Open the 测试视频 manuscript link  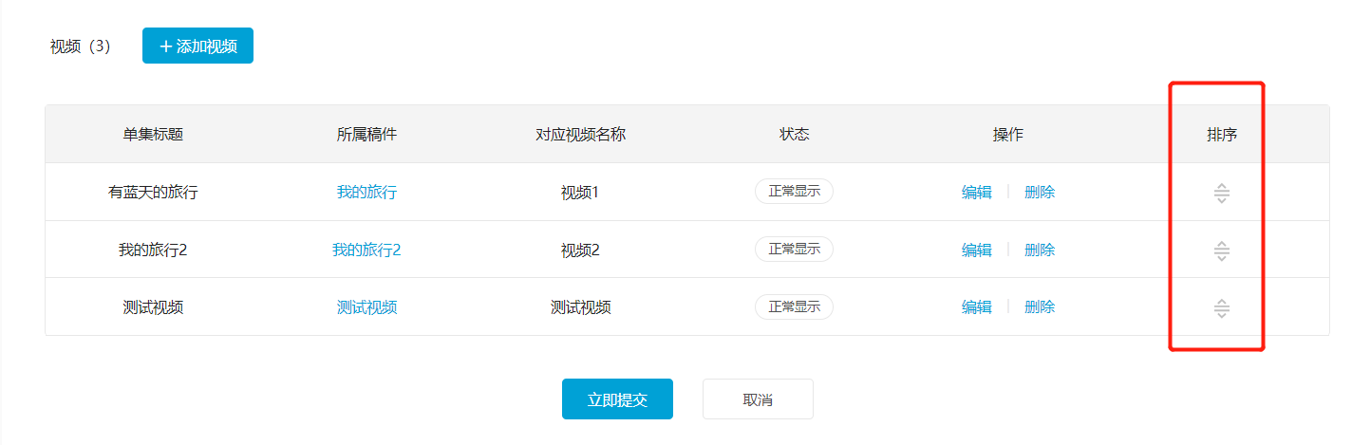(x=366, y=306)
